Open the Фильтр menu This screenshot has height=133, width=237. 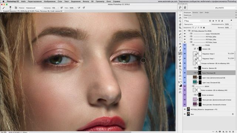86,1
